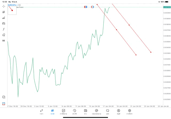
Task: Switch to the การซื้อขาย trade tab
Action: [x=63, y=112]
